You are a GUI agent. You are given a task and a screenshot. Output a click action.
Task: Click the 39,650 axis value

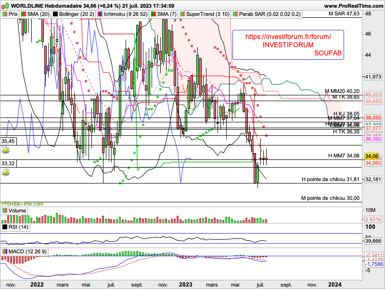tap(373, 102)
